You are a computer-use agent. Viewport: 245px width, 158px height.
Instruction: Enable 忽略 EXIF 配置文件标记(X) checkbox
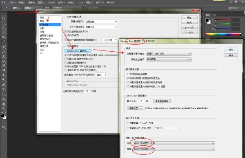click(x=66, y=59)
